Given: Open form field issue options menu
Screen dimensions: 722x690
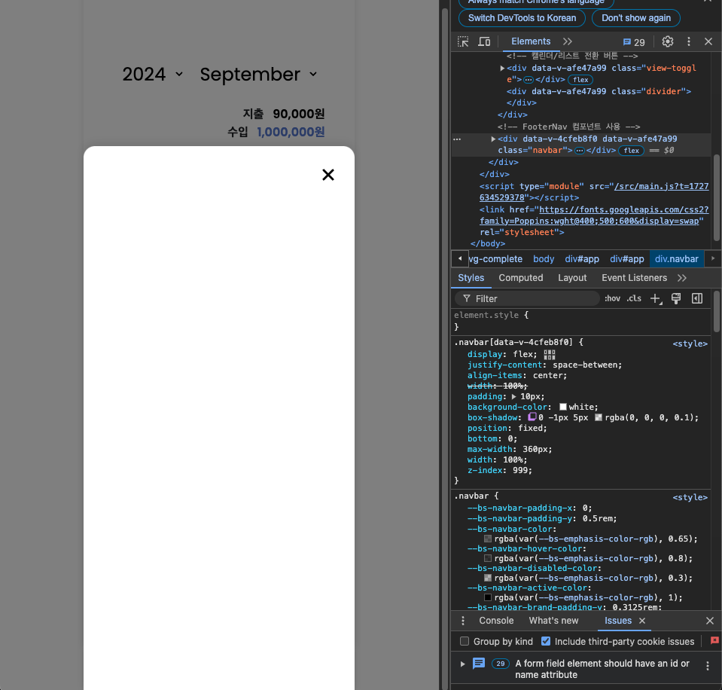Looking at the screenshot, I should pos(707,666).
